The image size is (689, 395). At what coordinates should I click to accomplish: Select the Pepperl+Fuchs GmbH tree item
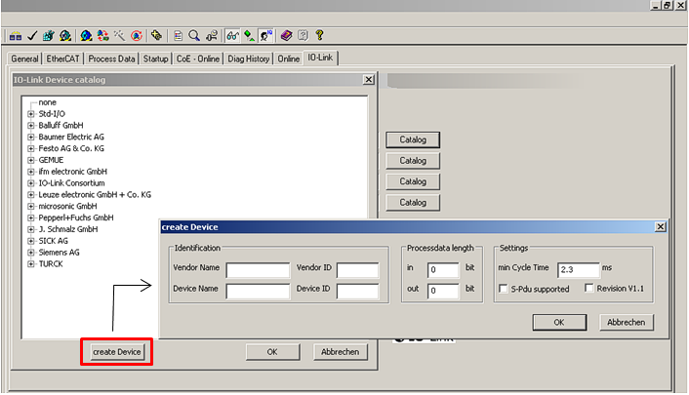tap(76, 217)
